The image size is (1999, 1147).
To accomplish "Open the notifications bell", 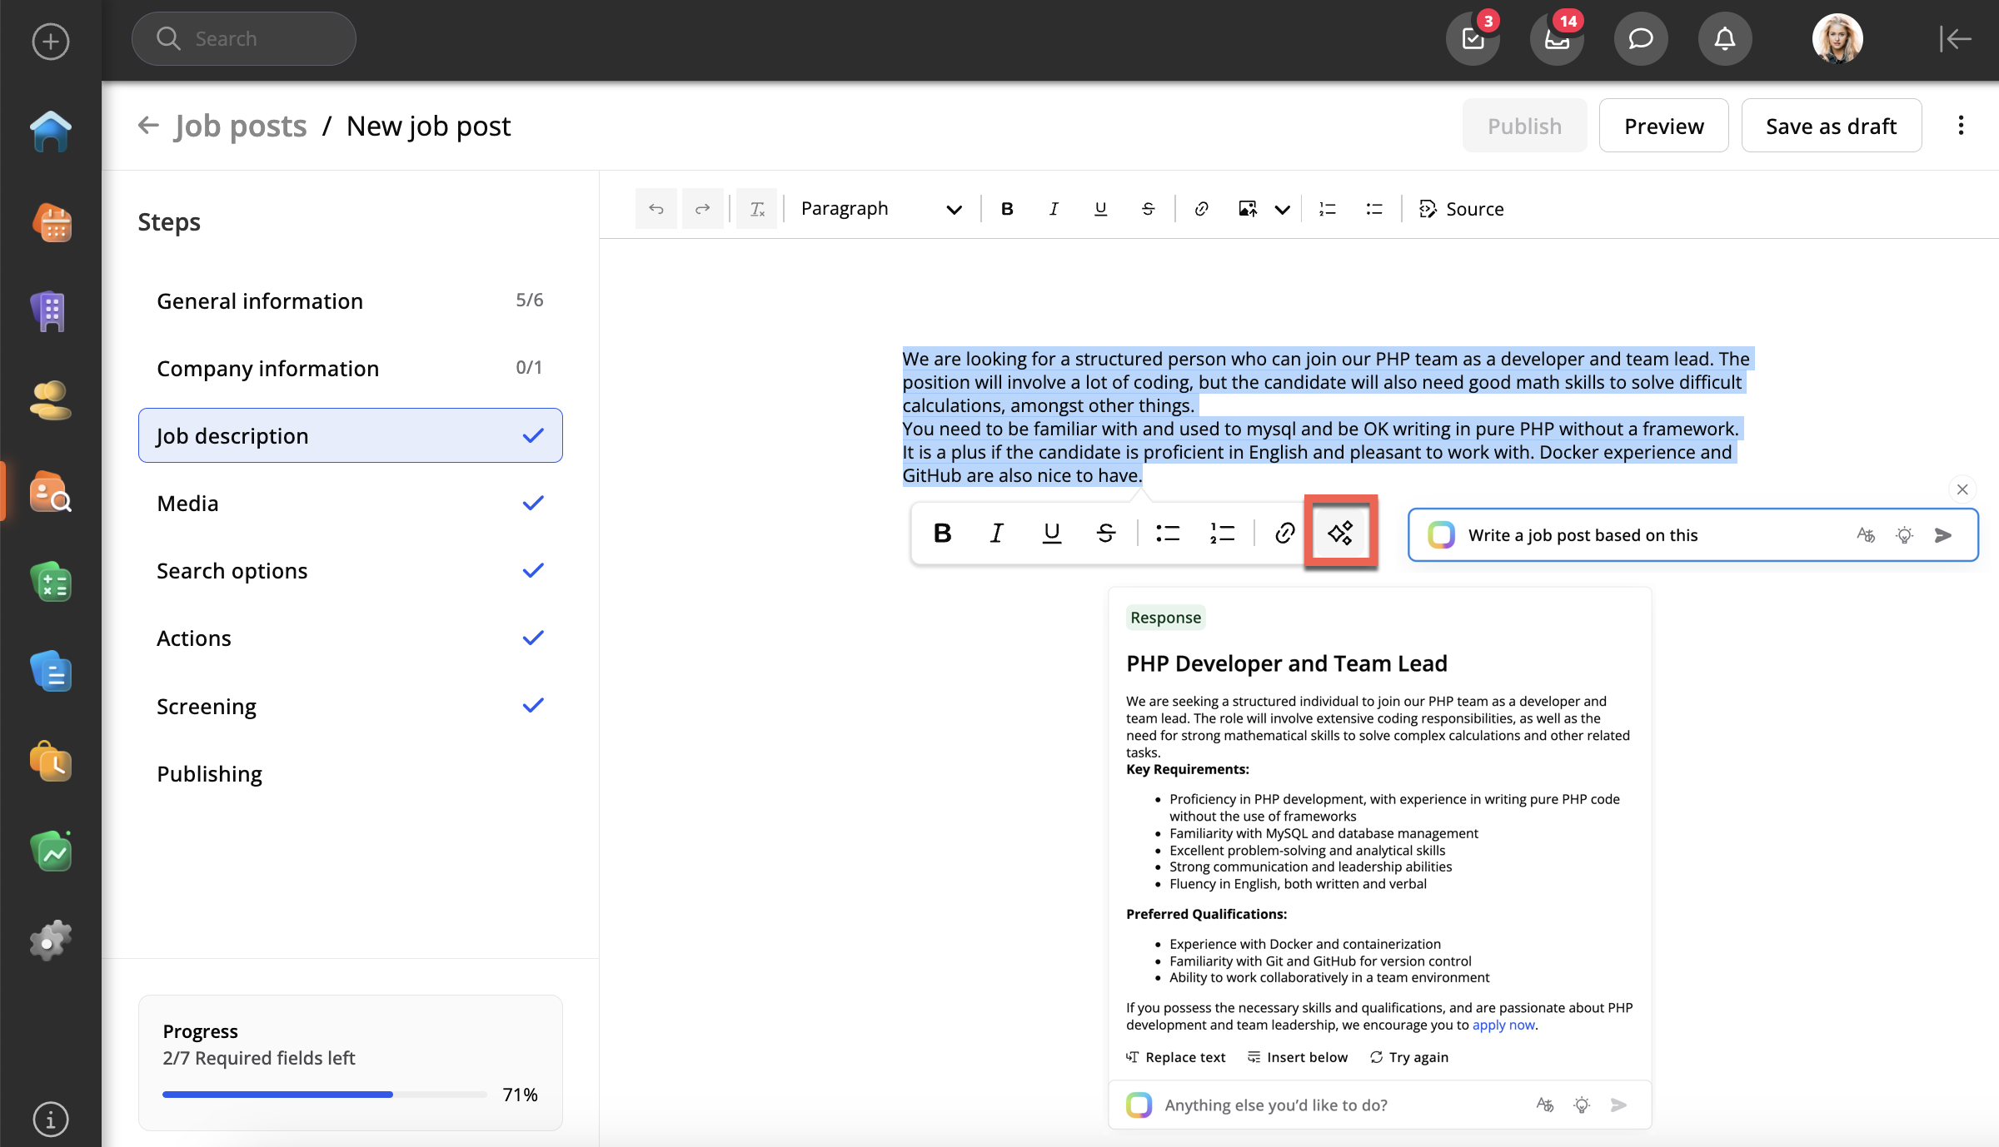I will [1724, 39].
